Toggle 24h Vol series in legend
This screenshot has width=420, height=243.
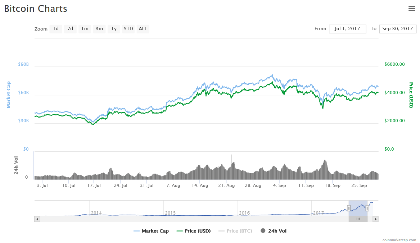click(x=274, y=231)
